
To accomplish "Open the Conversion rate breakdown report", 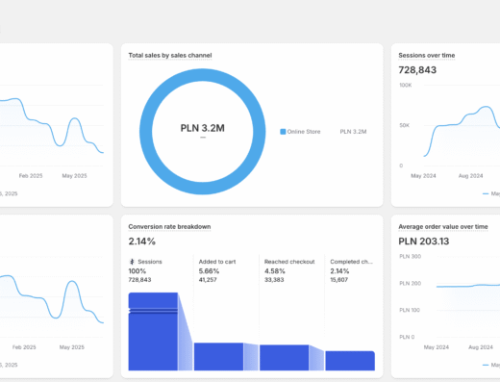I will (169, 226).
